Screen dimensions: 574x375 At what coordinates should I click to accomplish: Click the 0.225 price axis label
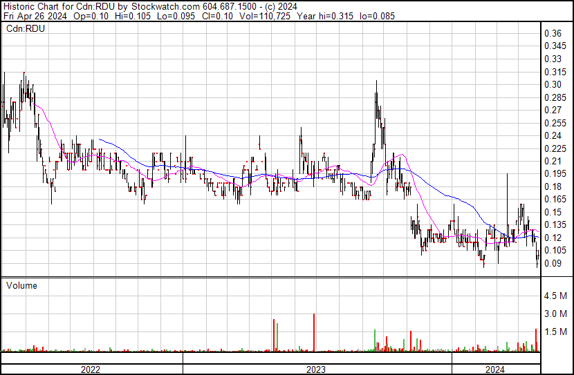555,148
